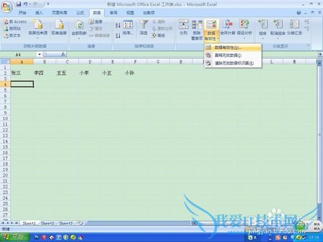Undo the last action
The width and height of the screenshot is (323, 242).
tap(26, 4)
